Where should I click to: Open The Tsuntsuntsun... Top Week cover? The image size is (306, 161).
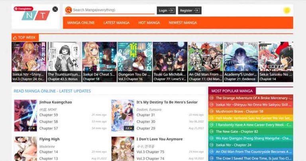pyautogui.click(x=64, y=62)
